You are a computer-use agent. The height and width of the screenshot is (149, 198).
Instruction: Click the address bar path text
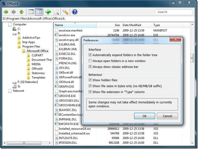click(x=34, y=19)
